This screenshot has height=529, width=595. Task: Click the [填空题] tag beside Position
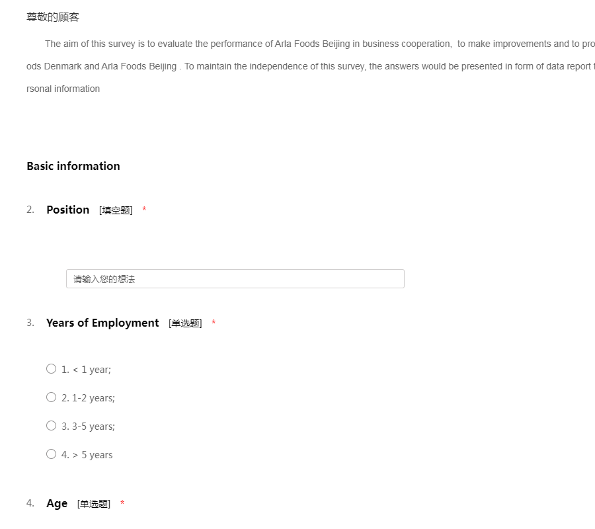tap(116, 210)
